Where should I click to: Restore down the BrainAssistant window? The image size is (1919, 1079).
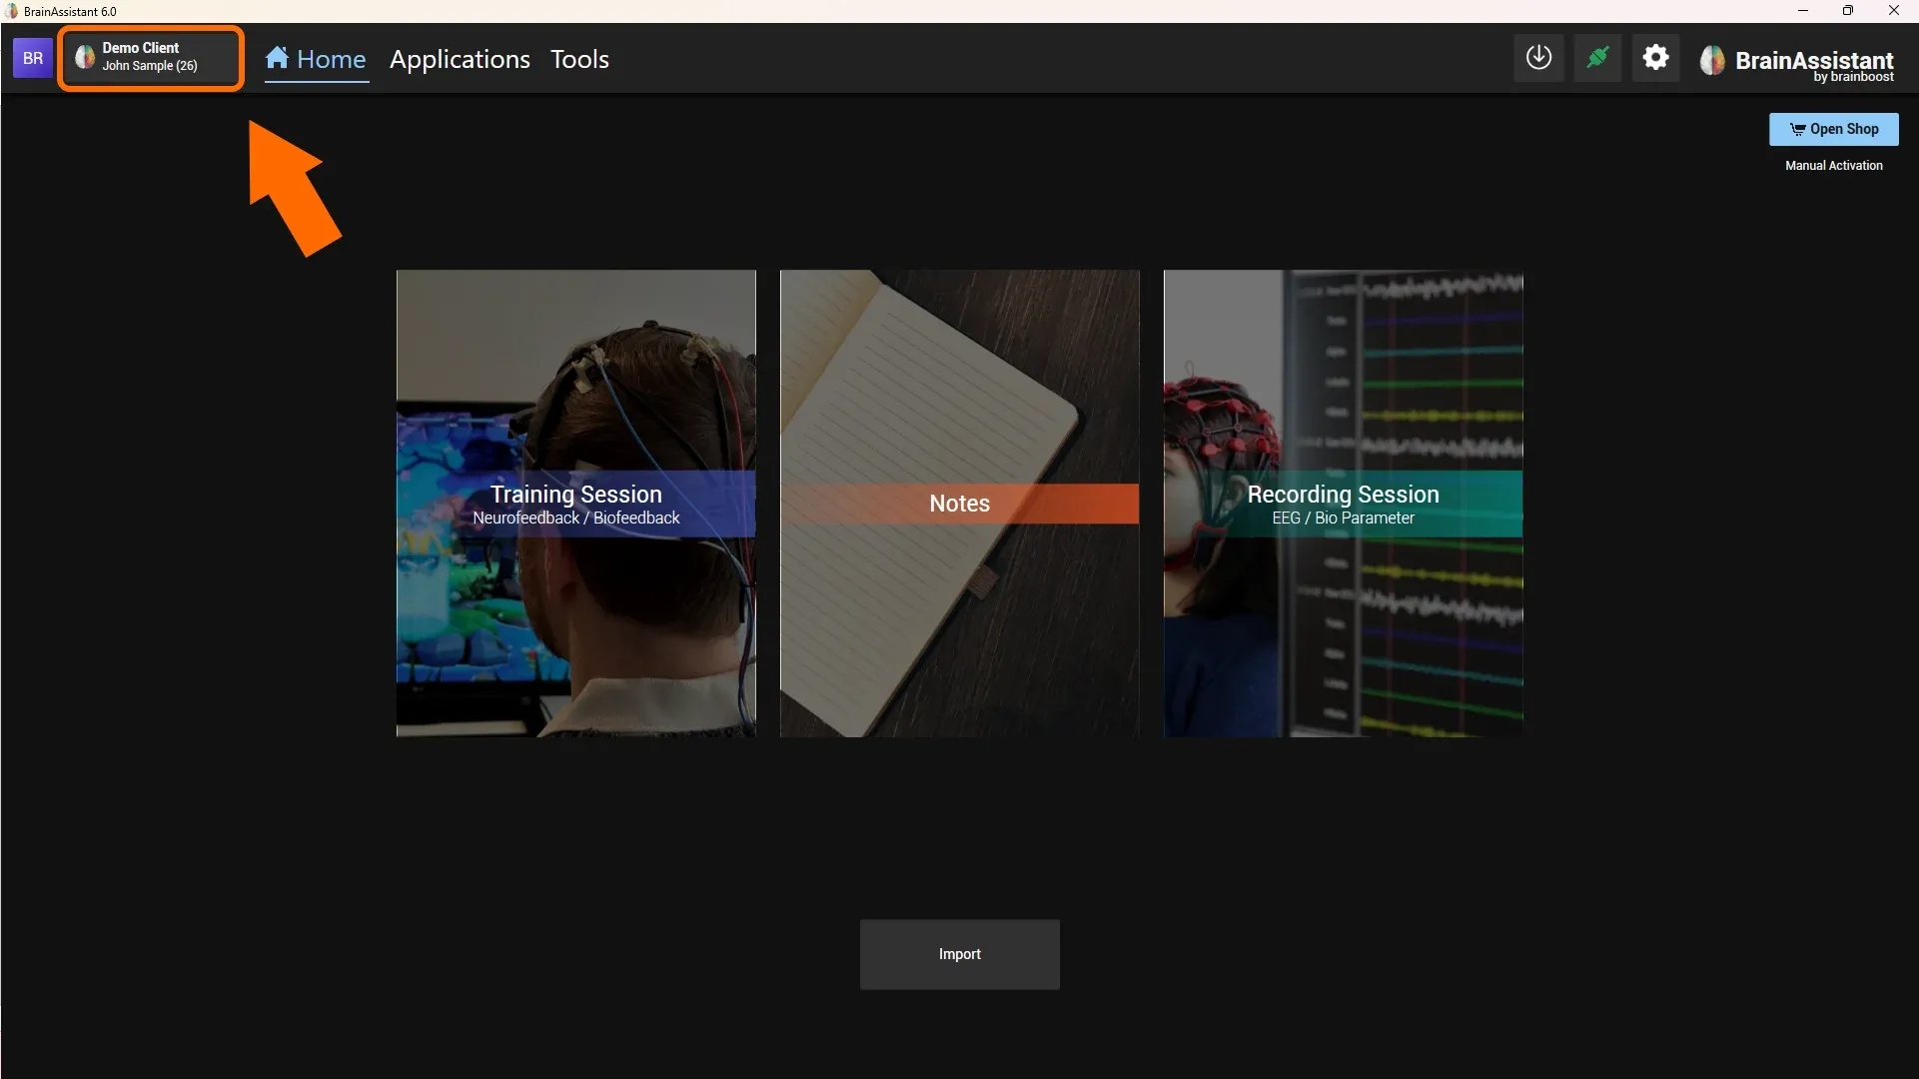[x=1848, y=11]
